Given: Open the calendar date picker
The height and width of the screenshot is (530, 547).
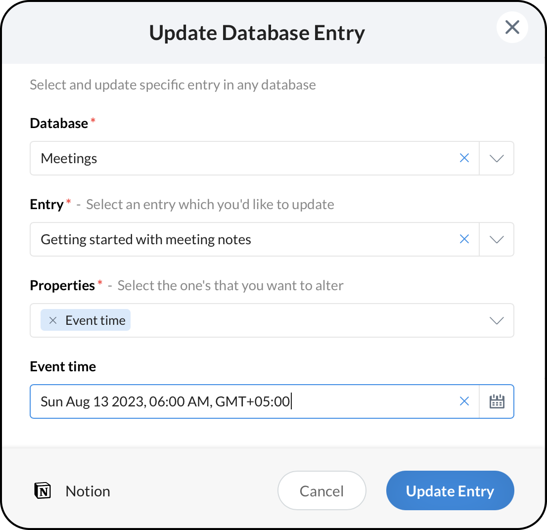Looking at the screenshot, I should click(496, 401).
